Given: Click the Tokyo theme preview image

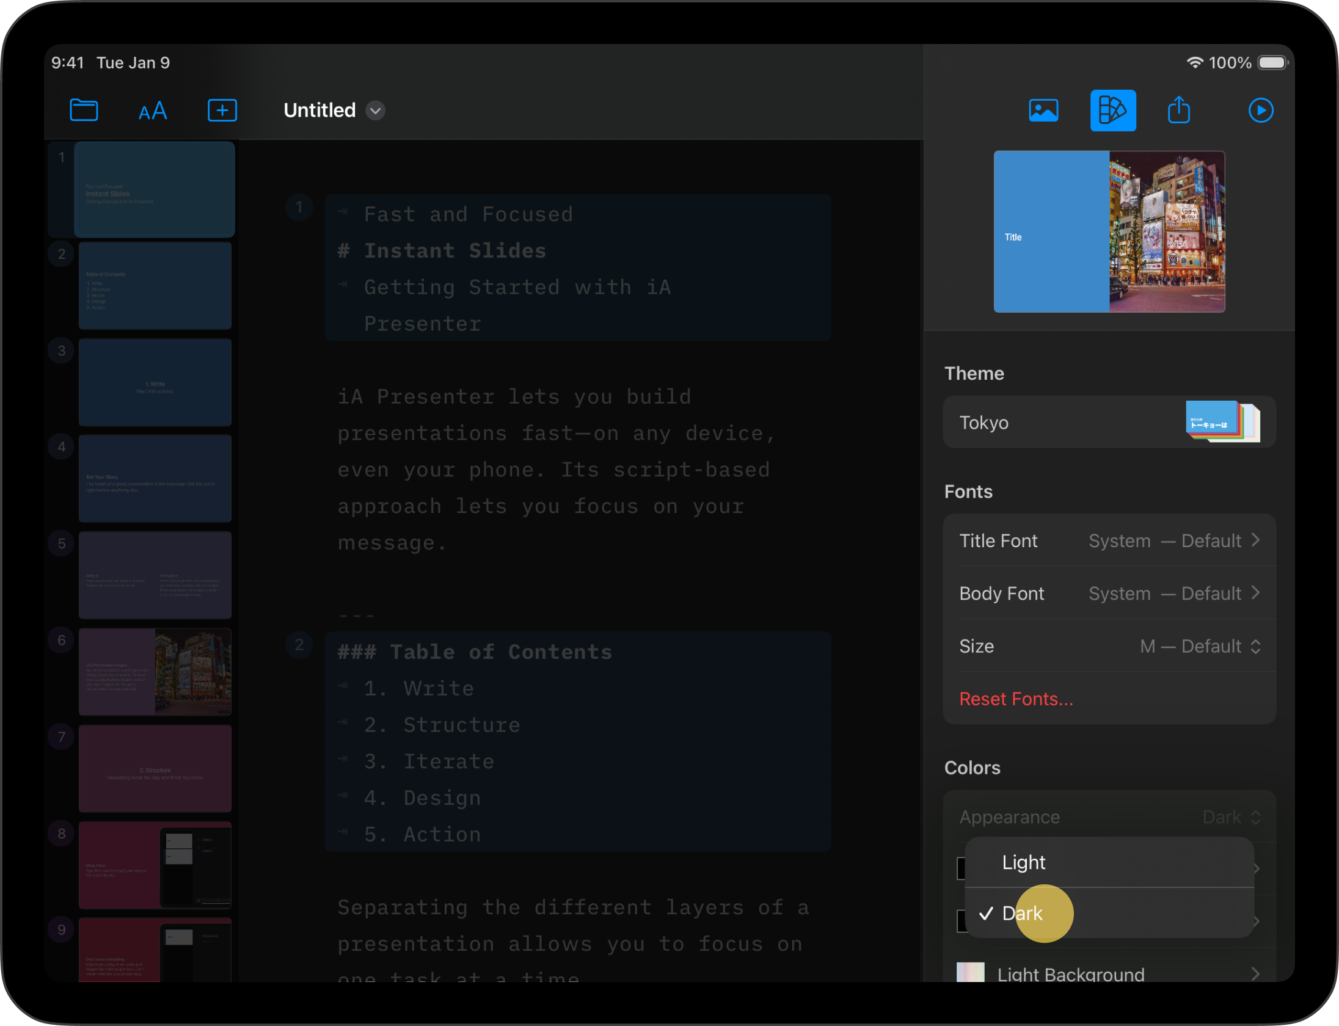Looking at the screenshot, I should (x=1109, y=231).
